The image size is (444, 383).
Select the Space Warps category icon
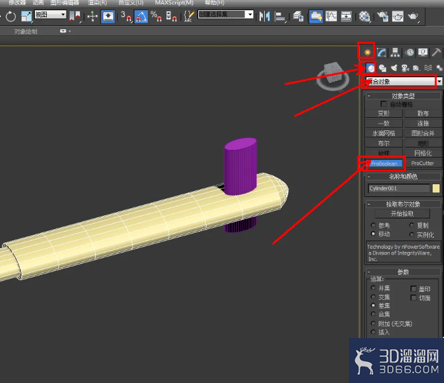(428, 68)
